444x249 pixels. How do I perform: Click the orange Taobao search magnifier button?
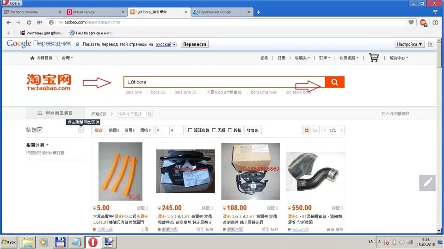tap(334, 82)
